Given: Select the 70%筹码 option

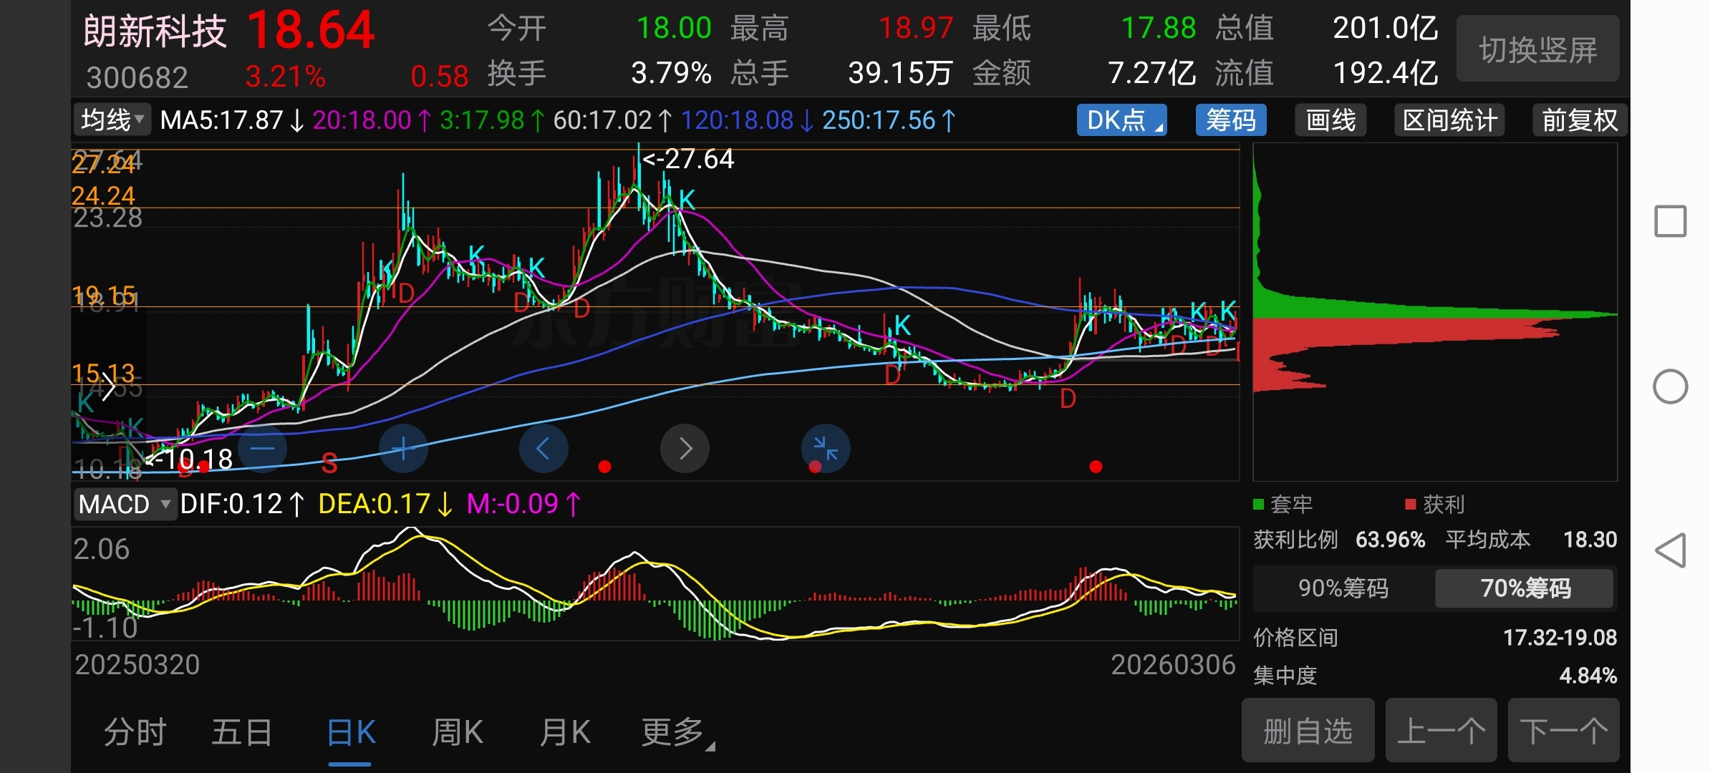Looking at the screenshot, I should point(1525,588).
